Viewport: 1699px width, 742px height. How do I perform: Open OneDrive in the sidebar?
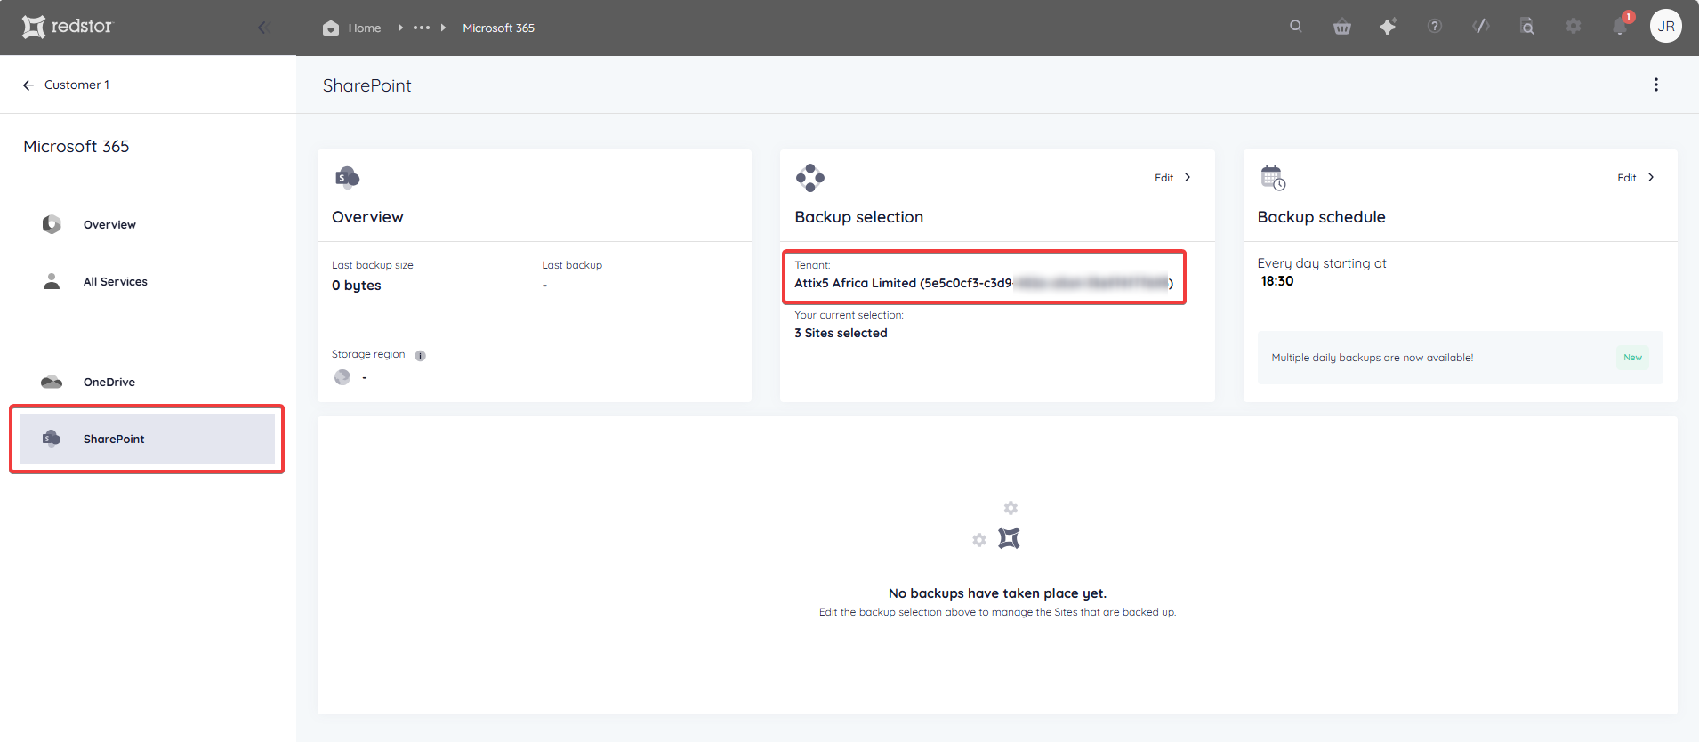(x=147, y=382)
